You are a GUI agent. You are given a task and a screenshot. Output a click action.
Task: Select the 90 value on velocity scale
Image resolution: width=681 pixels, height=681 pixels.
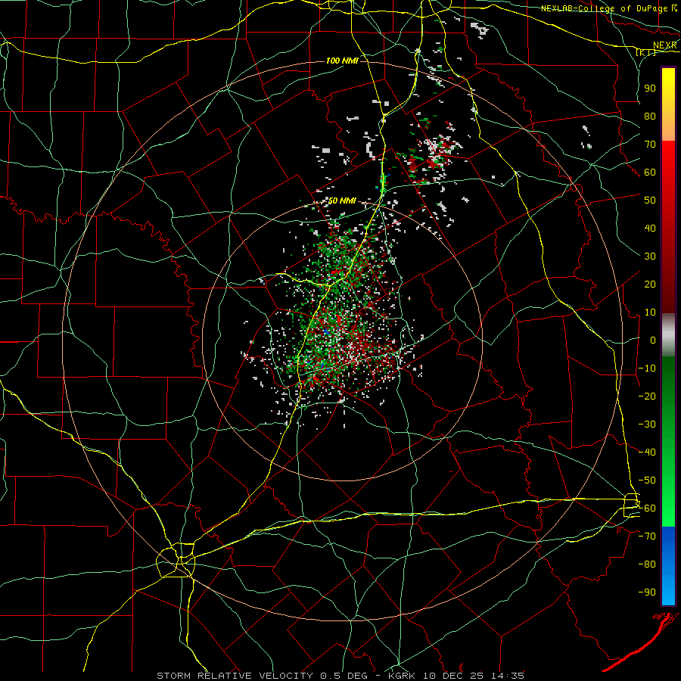(650, 89)
